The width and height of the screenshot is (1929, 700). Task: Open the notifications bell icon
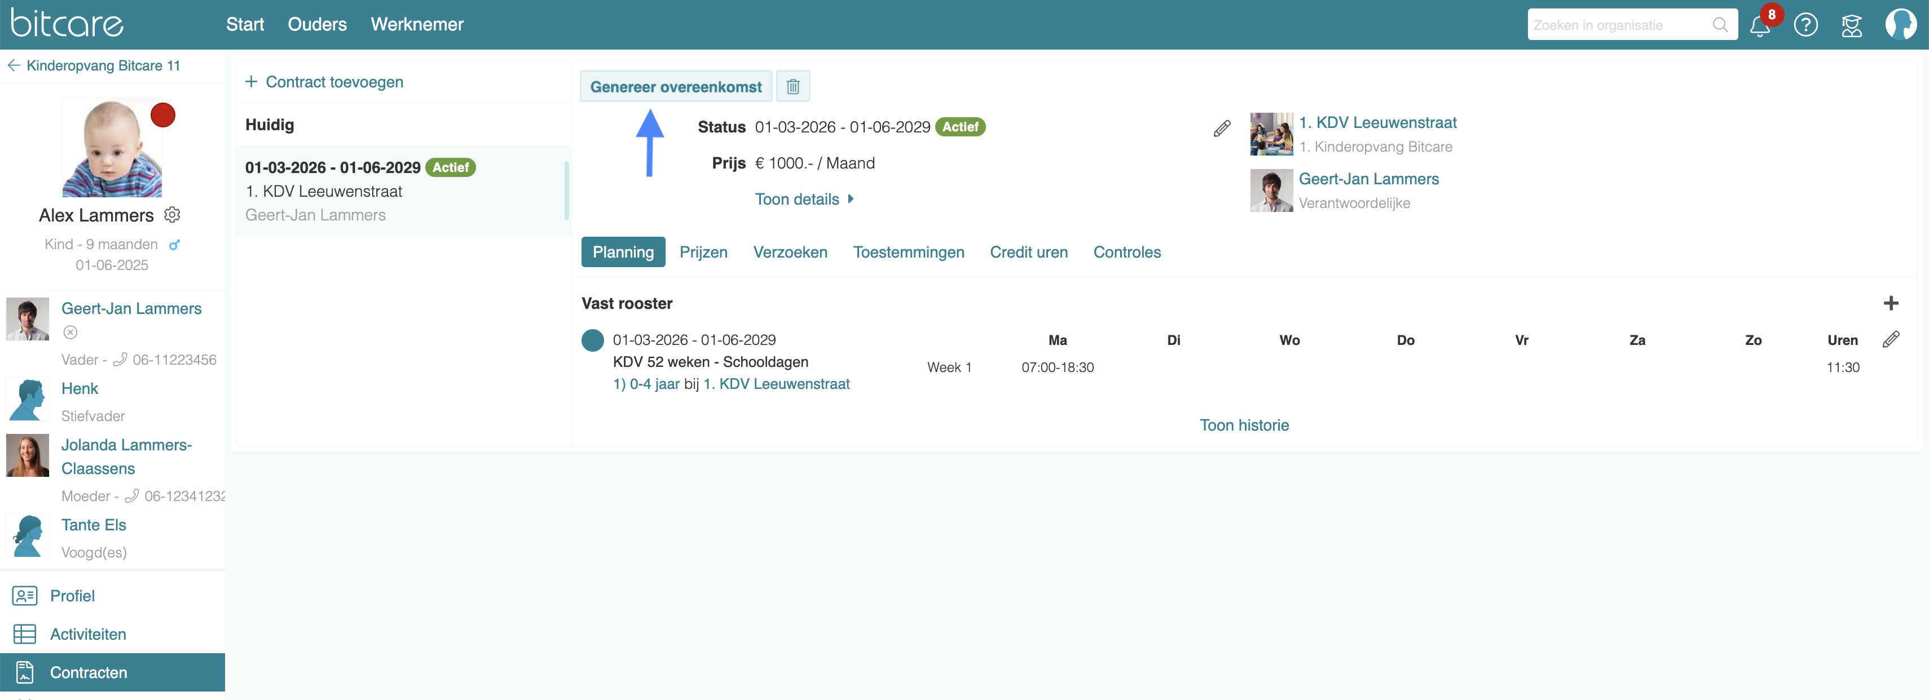[x=1759, y=25]
